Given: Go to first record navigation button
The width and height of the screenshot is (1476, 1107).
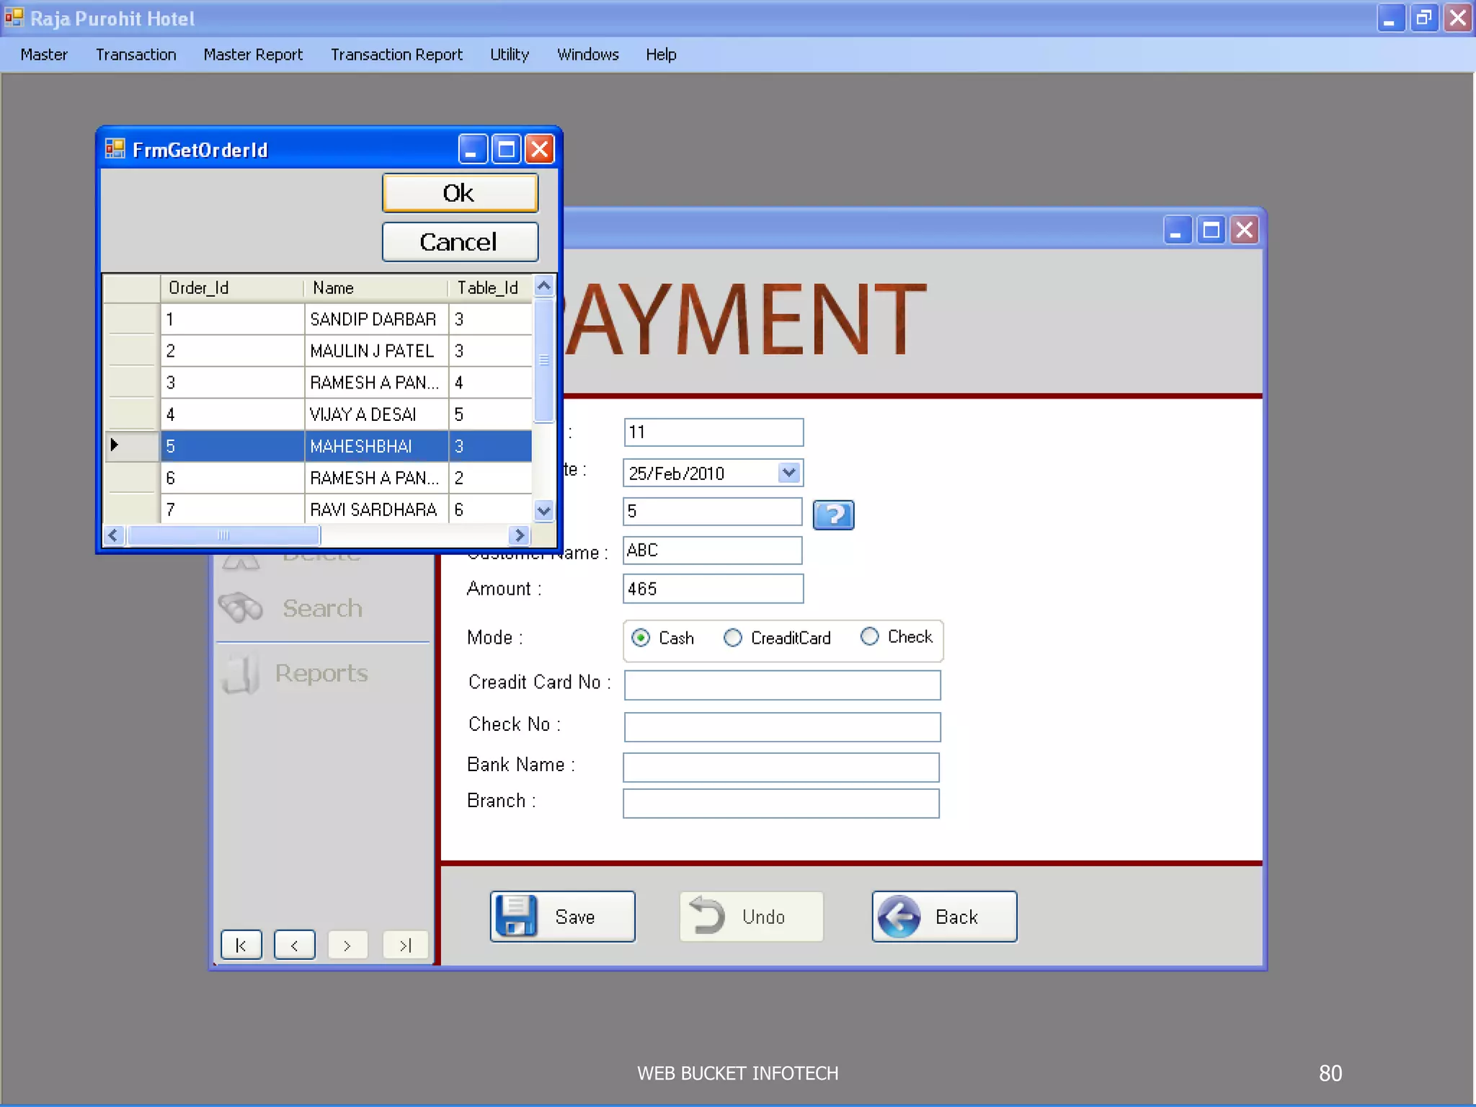Looking at the screenshot, I should point(241,945).
